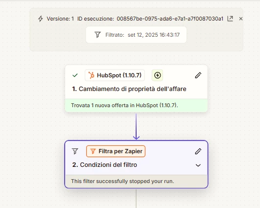Open step 1 Cambiamento di proprietà dell'affare
Viewport: 260px width, 208px height.
129,89
